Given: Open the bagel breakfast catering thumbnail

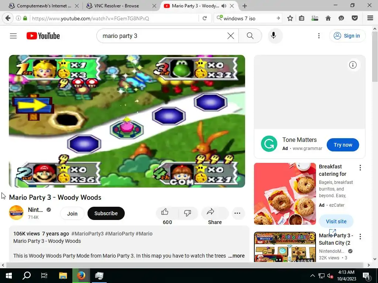Looking at the screenshot, I should (x=285, y=194).
